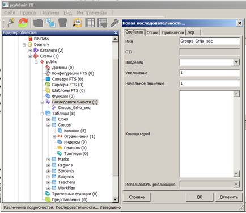
Task: Click the Отменить button
Action: tap(229, 197)
